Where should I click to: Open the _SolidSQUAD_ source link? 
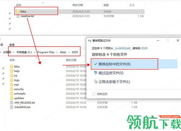tap(123, 48)
